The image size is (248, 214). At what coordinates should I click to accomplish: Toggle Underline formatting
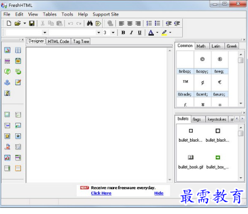pyautogui.click(x=140, y=33)
